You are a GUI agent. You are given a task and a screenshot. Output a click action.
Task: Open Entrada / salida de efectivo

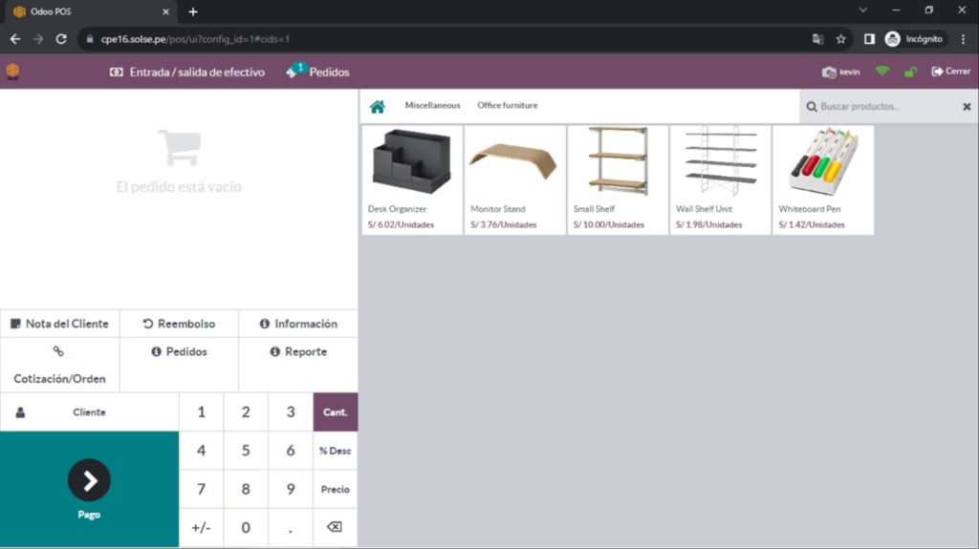coord(187,73)
